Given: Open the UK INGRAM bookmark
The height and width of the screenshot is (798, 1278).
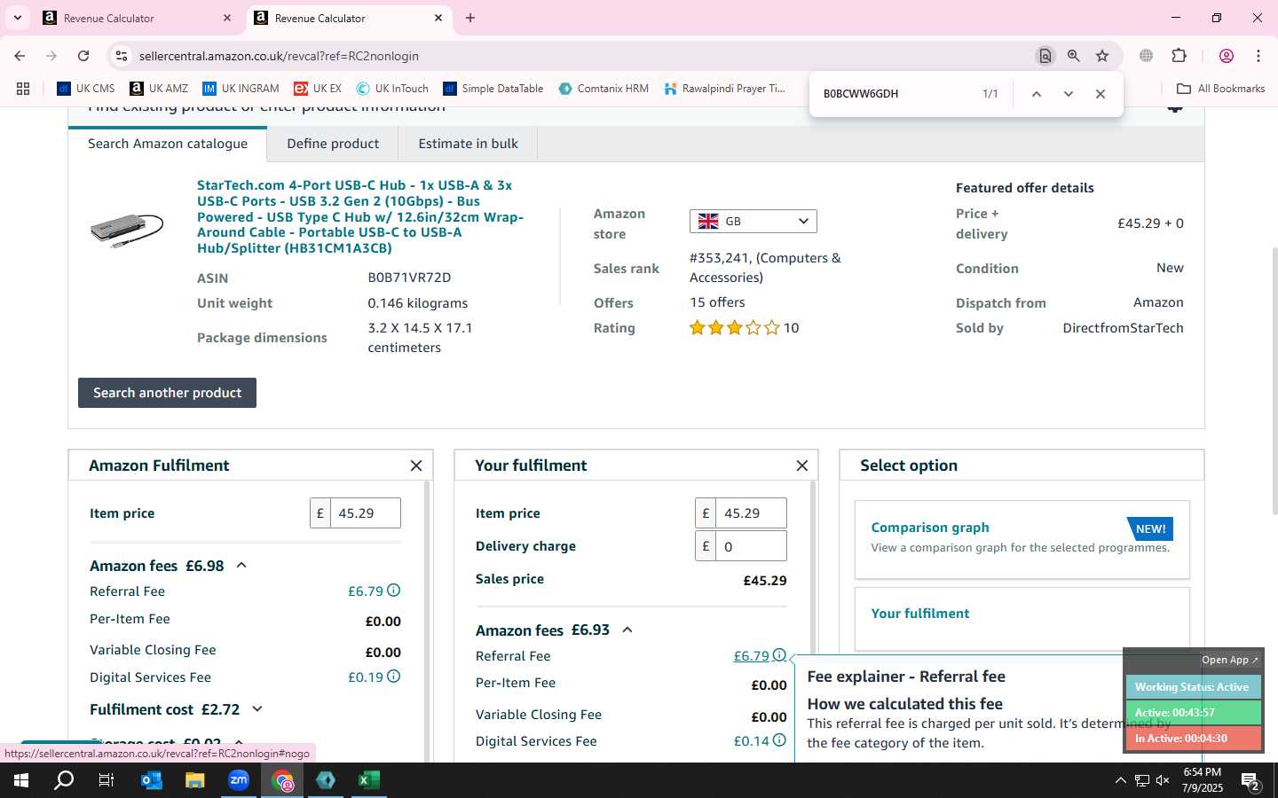Looking at the screenshot, I should coord(241,89).
